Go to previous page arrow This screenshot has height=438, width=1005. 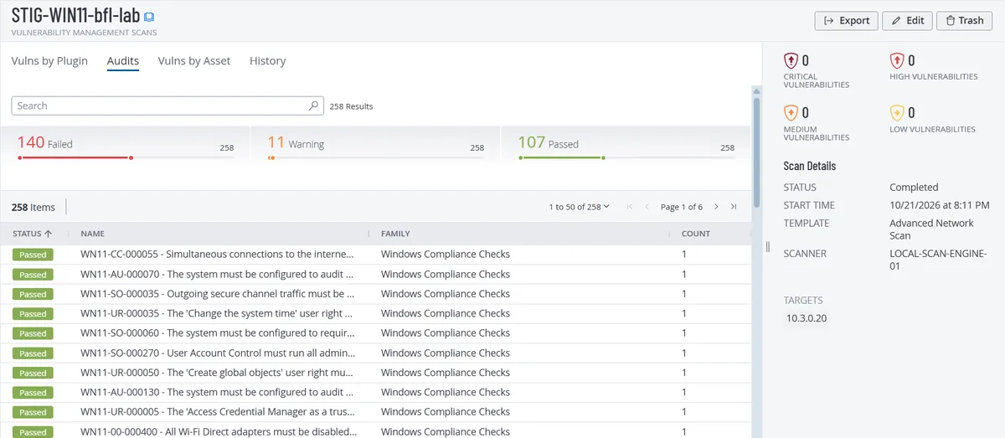tap(647, 207)
